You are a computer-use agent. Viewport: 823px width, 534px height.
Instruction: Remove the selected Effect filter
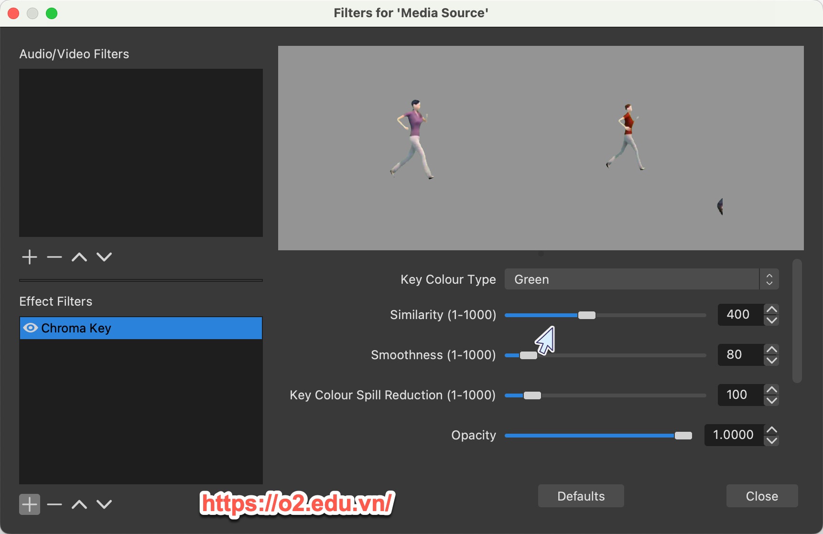click(54, 504)
